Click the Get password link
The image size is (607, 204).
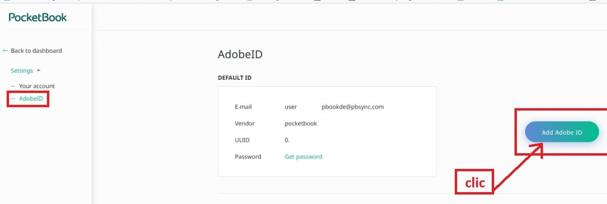pyautogui.click(x=303, y=157)
